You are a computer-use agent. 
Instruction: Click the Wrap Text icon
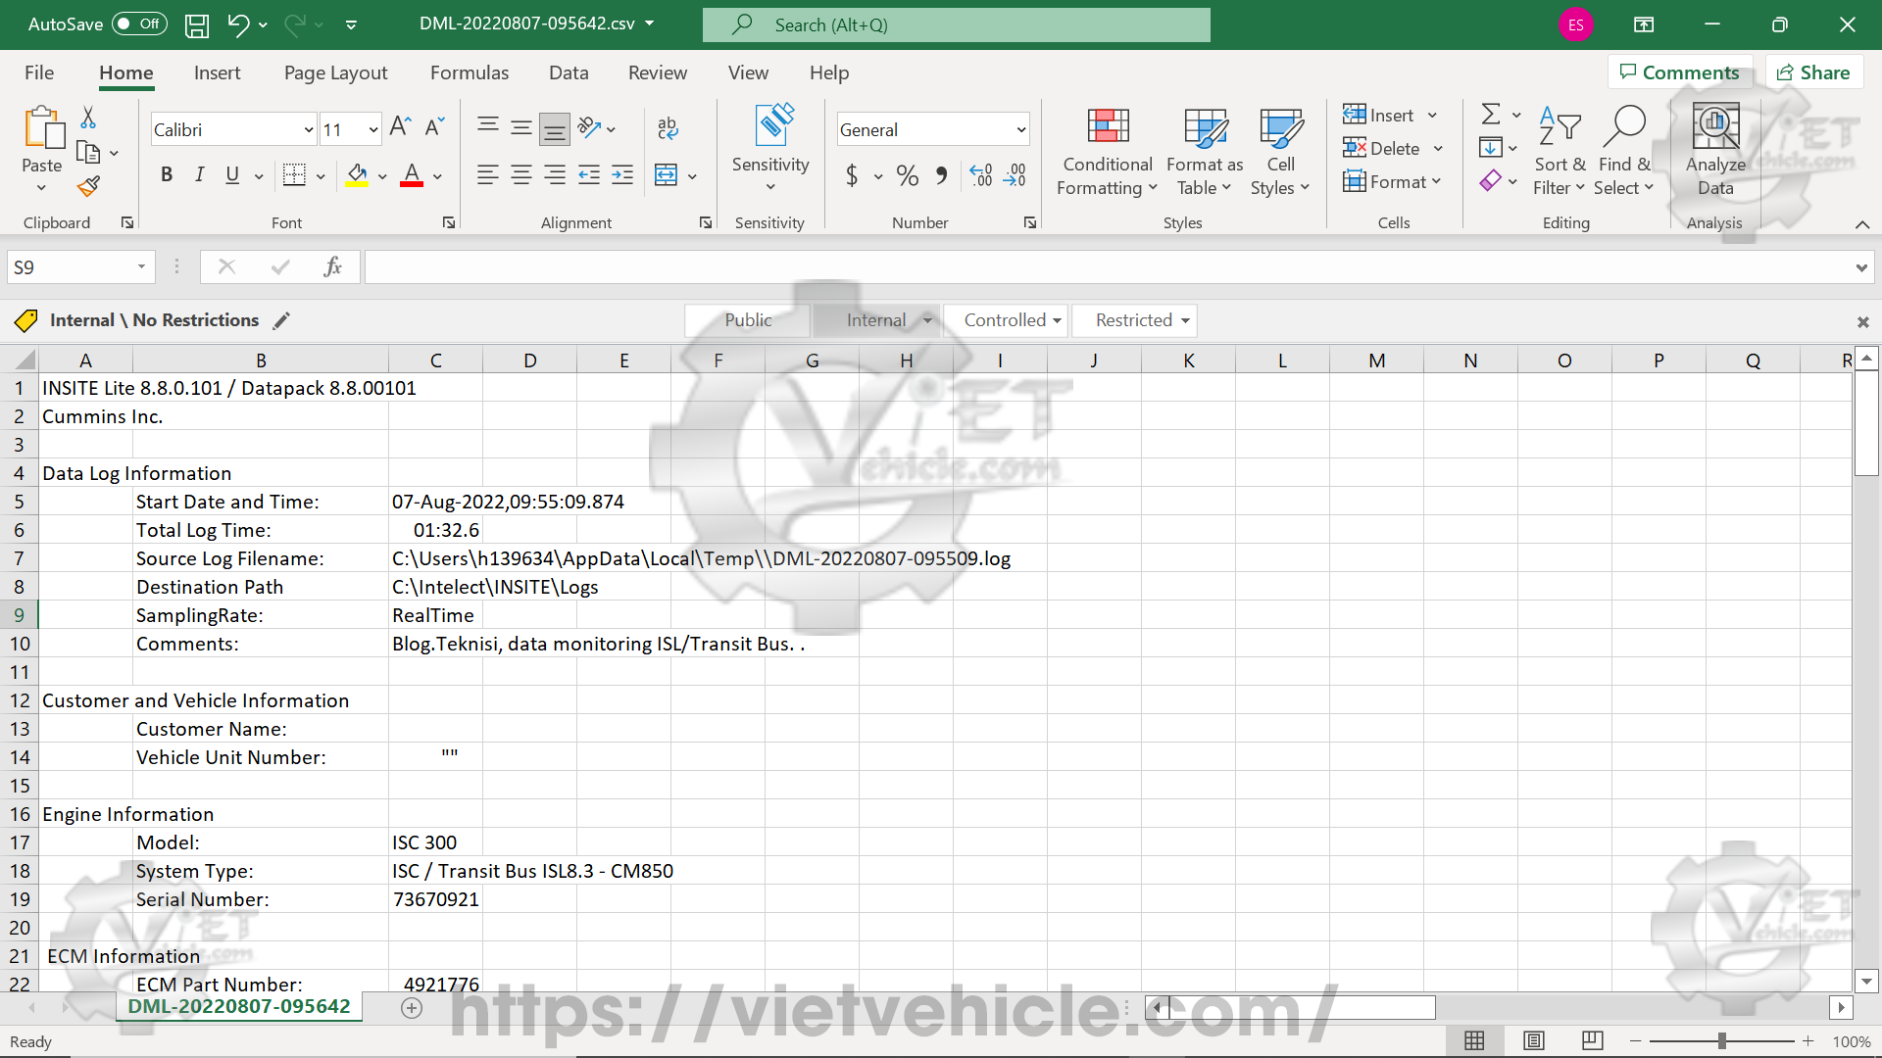668,127
